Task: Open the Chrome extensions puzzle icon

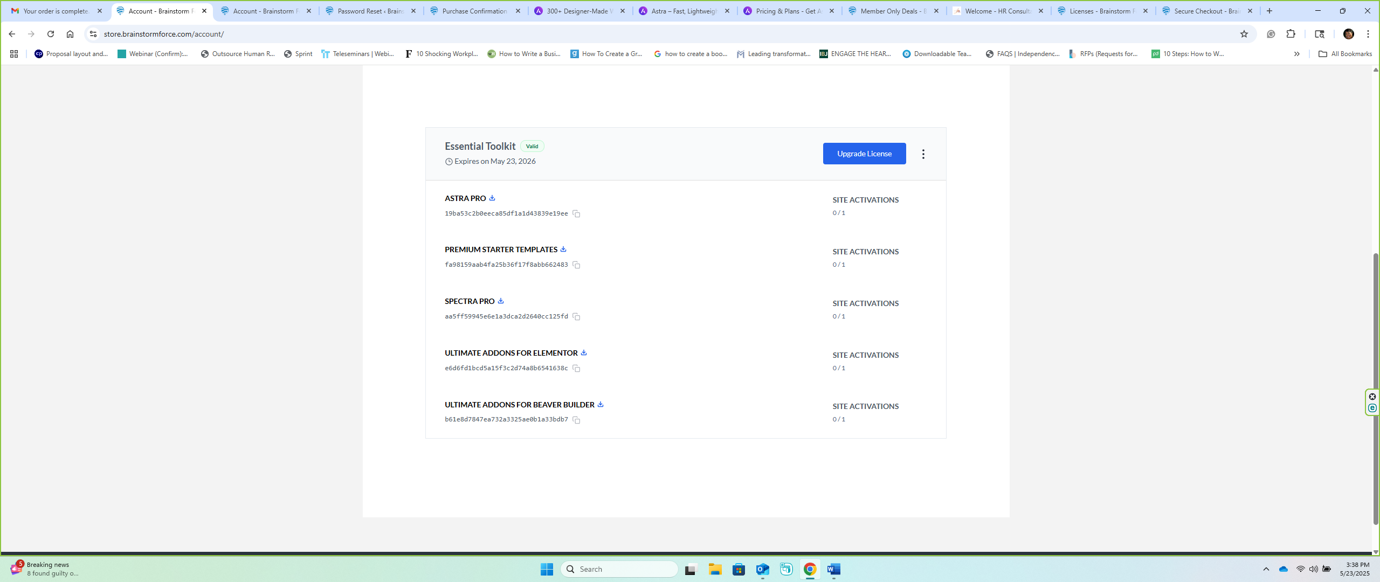Action: click(x=1291, y=34)
